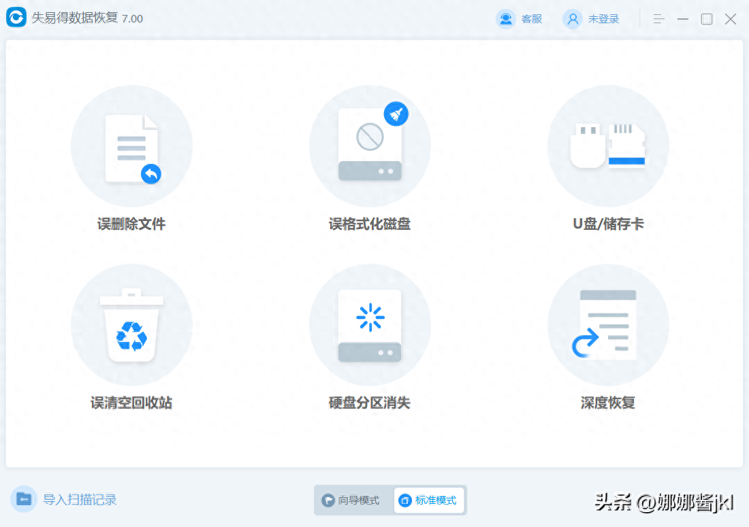Select the 标准模式 tab at bottom

(429, 499)
